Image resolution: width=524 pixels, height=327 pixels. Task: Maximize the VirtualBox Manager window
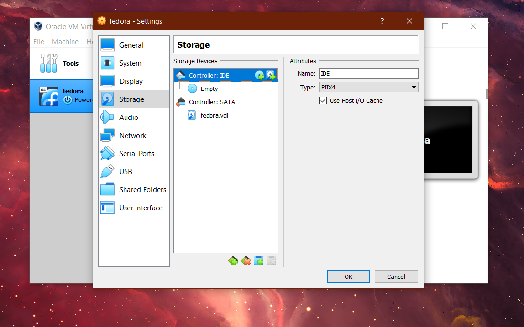coord(445,26)
